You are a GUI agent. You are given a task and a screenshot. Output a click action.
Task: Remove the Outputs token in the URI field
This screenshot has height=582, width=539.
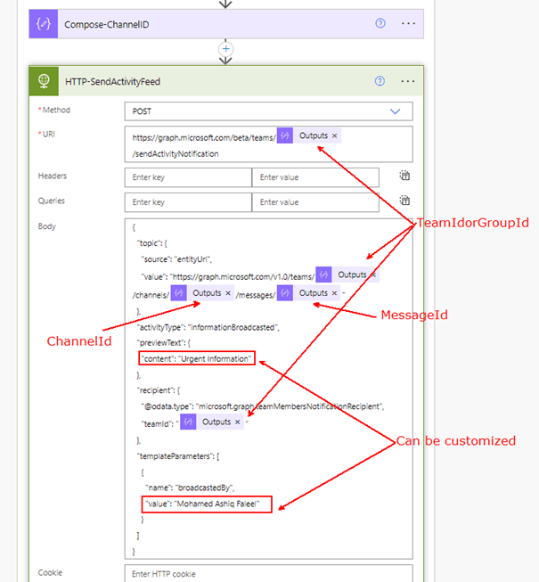pyautogui.click(x=335, y=135)
